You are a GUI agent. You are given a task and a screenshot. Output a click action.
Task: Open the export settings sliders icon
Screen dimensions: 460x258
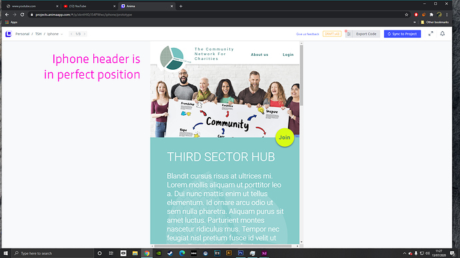coord(349,34)
